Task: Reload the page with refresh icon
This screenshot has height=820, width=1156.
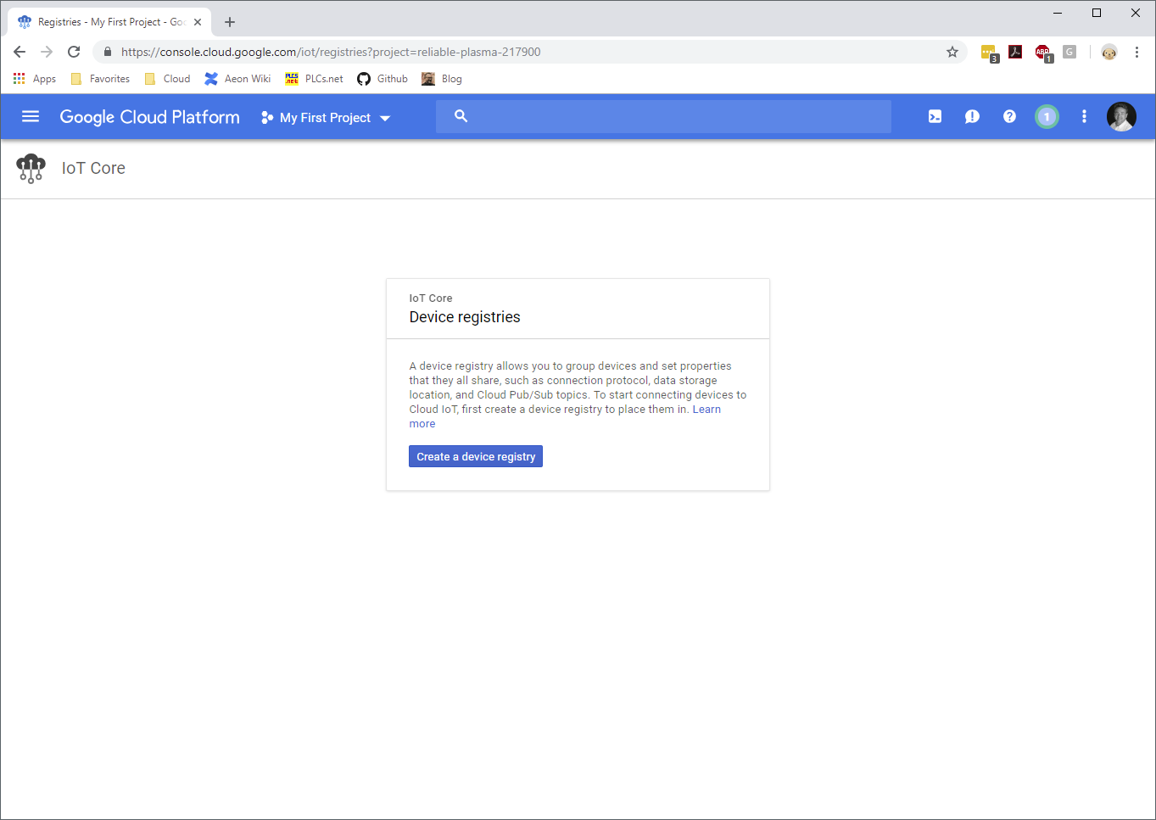Action: click(74, 52)
